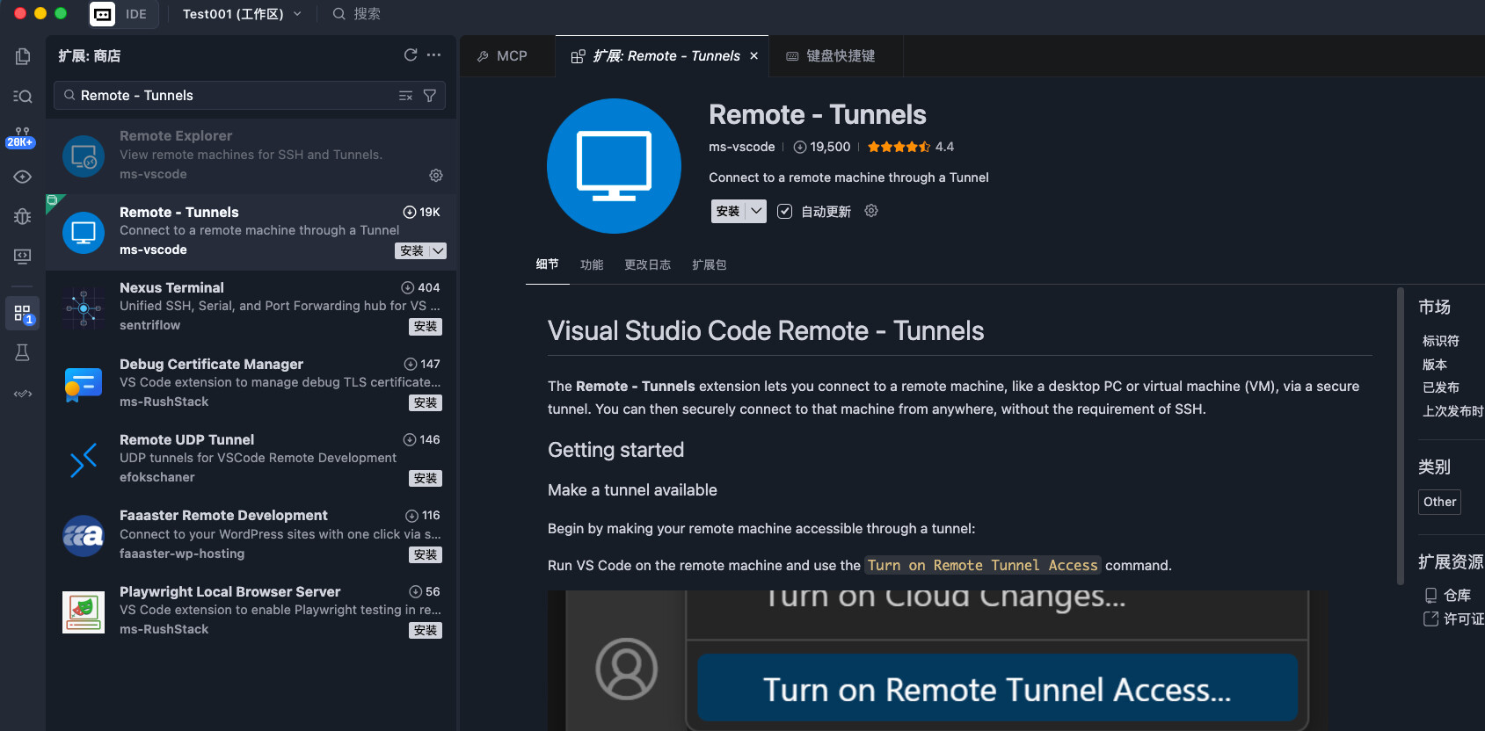
Task: Open the Test001 (工作区) workspace dropdown
Action: (x=242, y=14)
